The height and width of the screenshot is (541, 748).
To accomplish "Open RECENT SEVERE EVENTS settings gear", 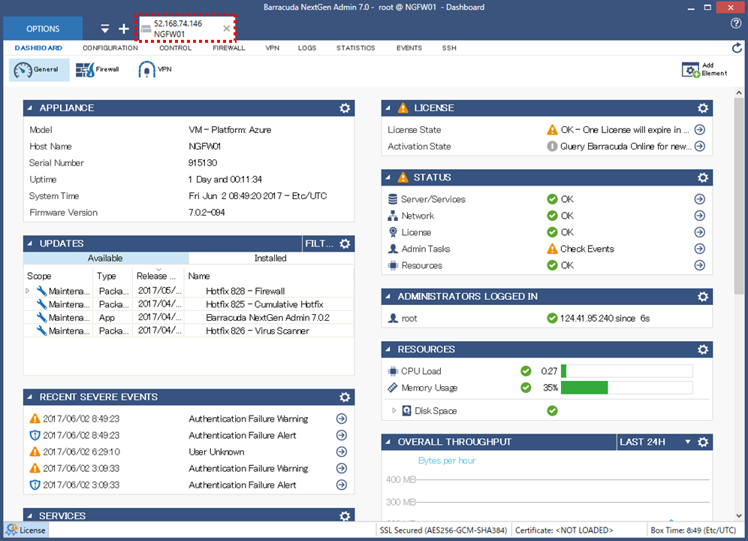I will [345, 397].
